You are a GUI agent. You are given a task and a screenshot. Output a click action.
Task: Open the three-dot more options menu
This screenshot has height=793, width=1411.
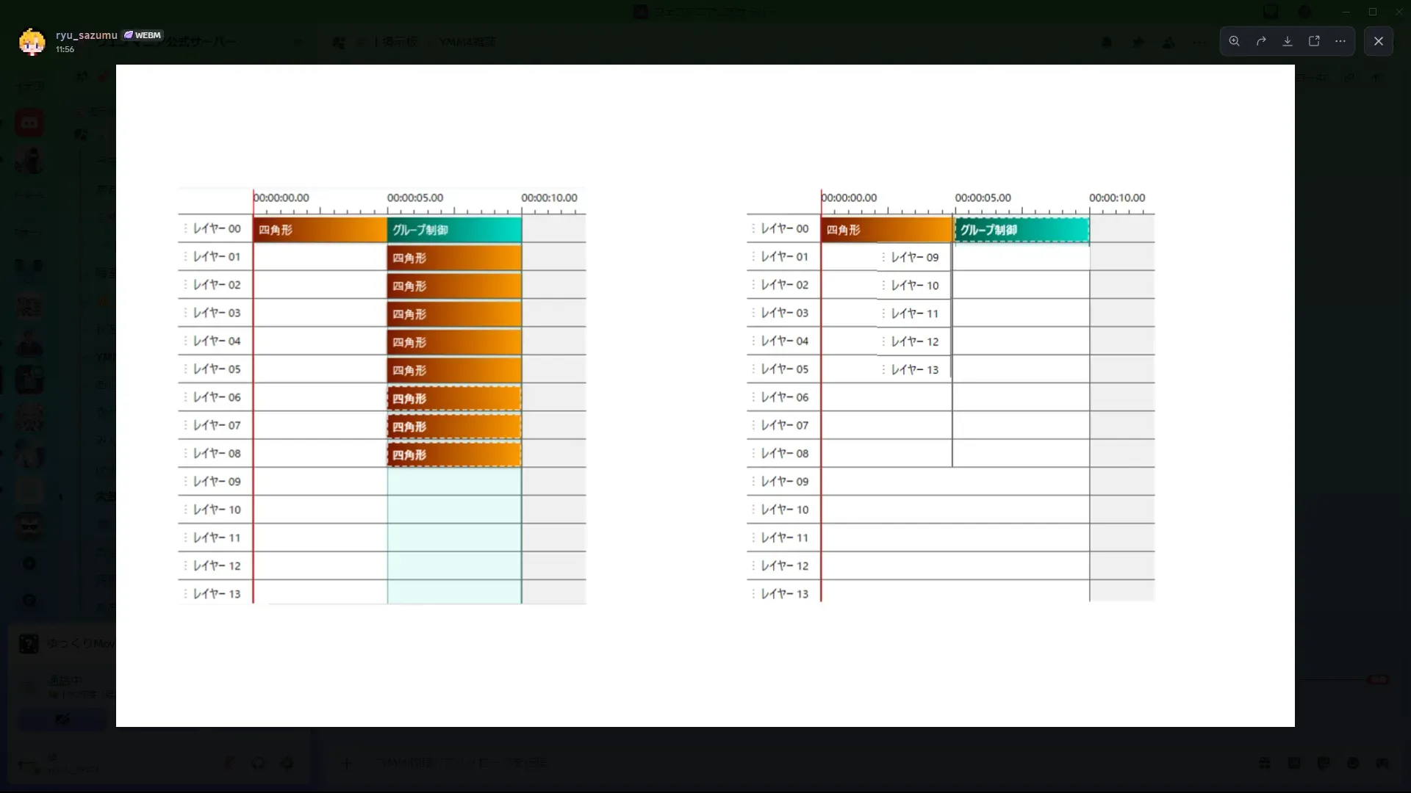(x=1340, y=41)
